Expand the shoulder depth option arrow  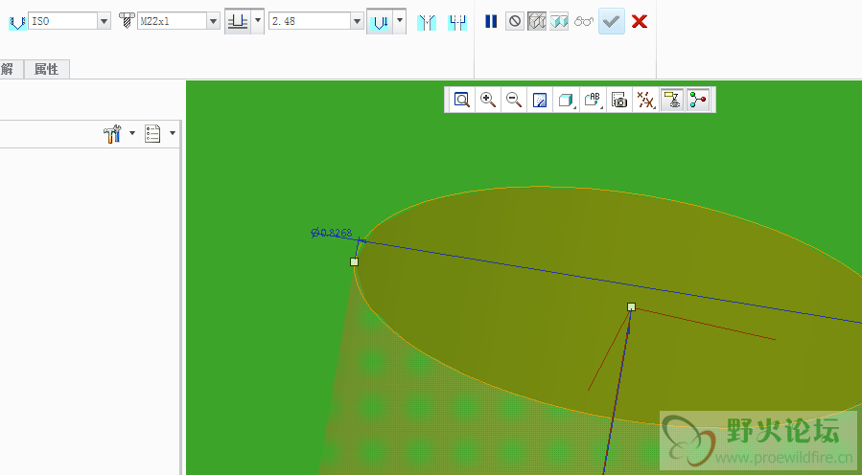(400, 20)
